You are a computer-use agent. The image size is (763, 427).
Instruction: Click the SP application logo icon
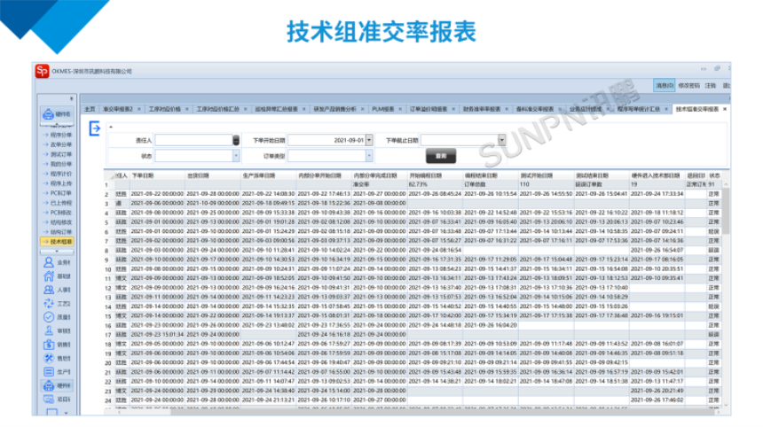pos(42,71)
